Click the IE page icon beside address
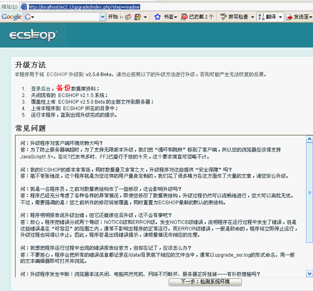Image resolution: width=313 pixels, height=291 pixels. (24, 7)
